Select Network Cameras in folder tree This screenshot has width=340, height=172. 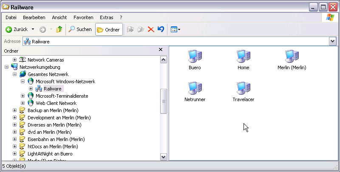coord(46,60)
